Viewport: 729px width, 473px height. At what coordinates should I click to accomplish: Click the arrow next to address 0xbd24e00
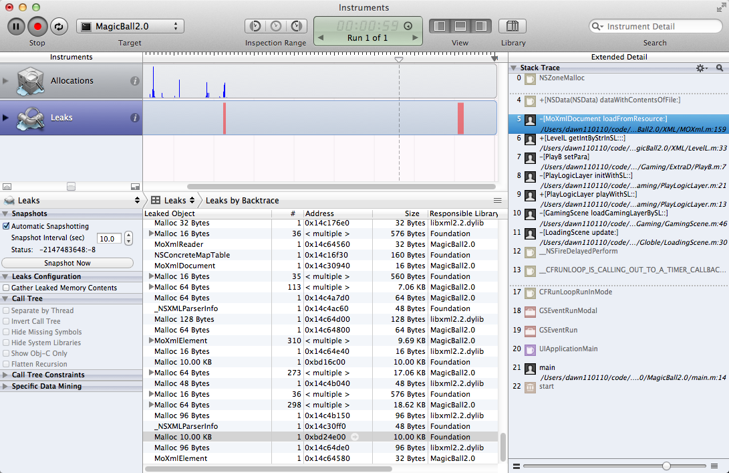[355, 437]
